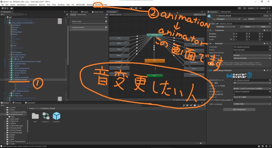Image resolution: width=272 pixels, height=148 pixels.
Task: Adjust the Project asset icon size slider
Action: point(201,143)
